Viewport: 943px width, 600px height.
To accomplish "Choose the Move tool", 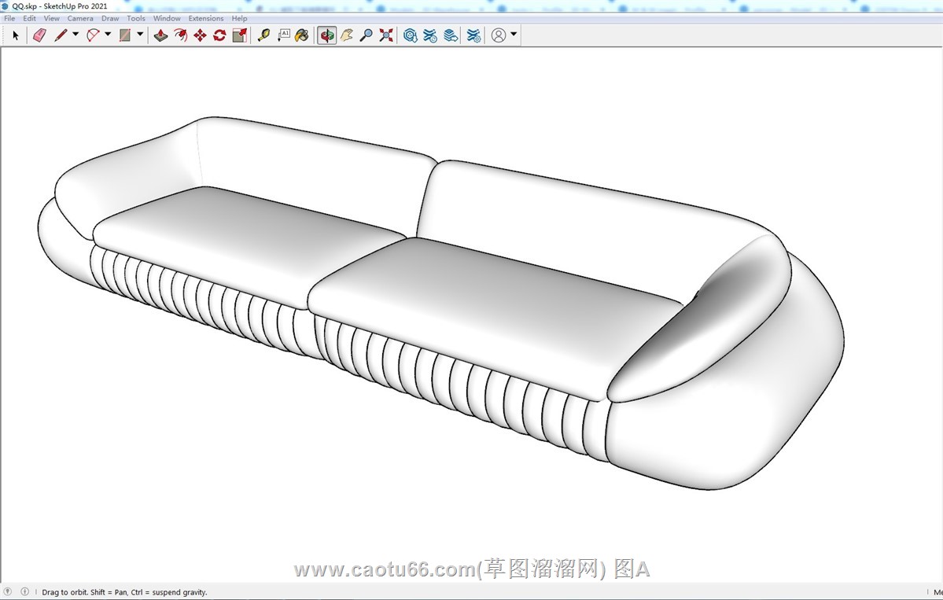I will 200,35.
